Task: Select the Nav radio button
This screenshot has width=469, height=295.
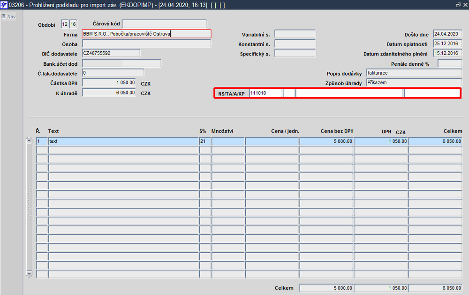Action: pyautogui.click(x=4, y=16)
